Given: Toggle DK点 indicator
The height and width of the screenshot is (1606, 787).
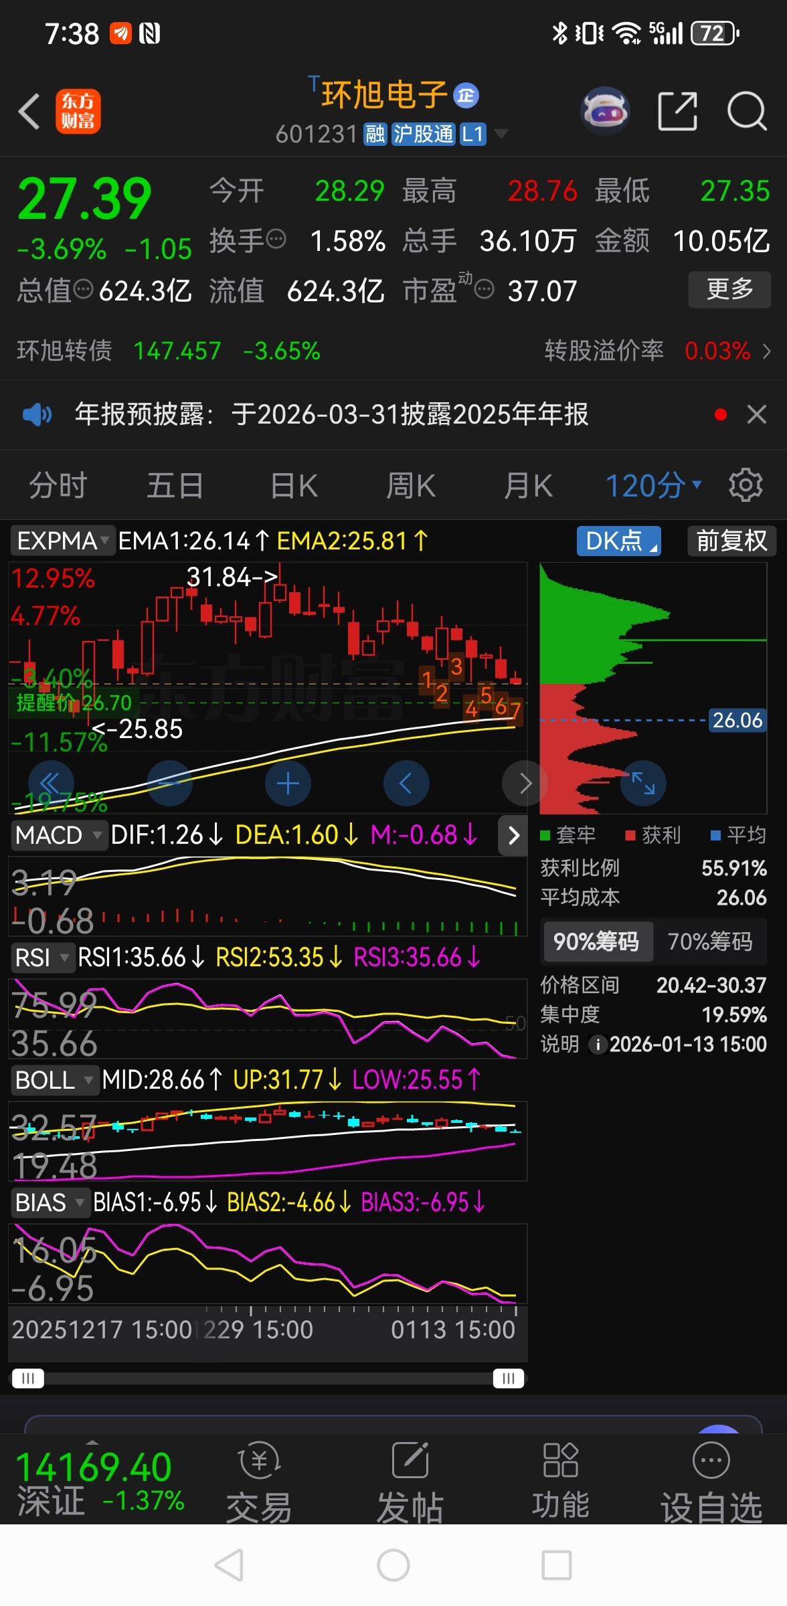Looking at the screenshot, I should click(x=619, y=541).
